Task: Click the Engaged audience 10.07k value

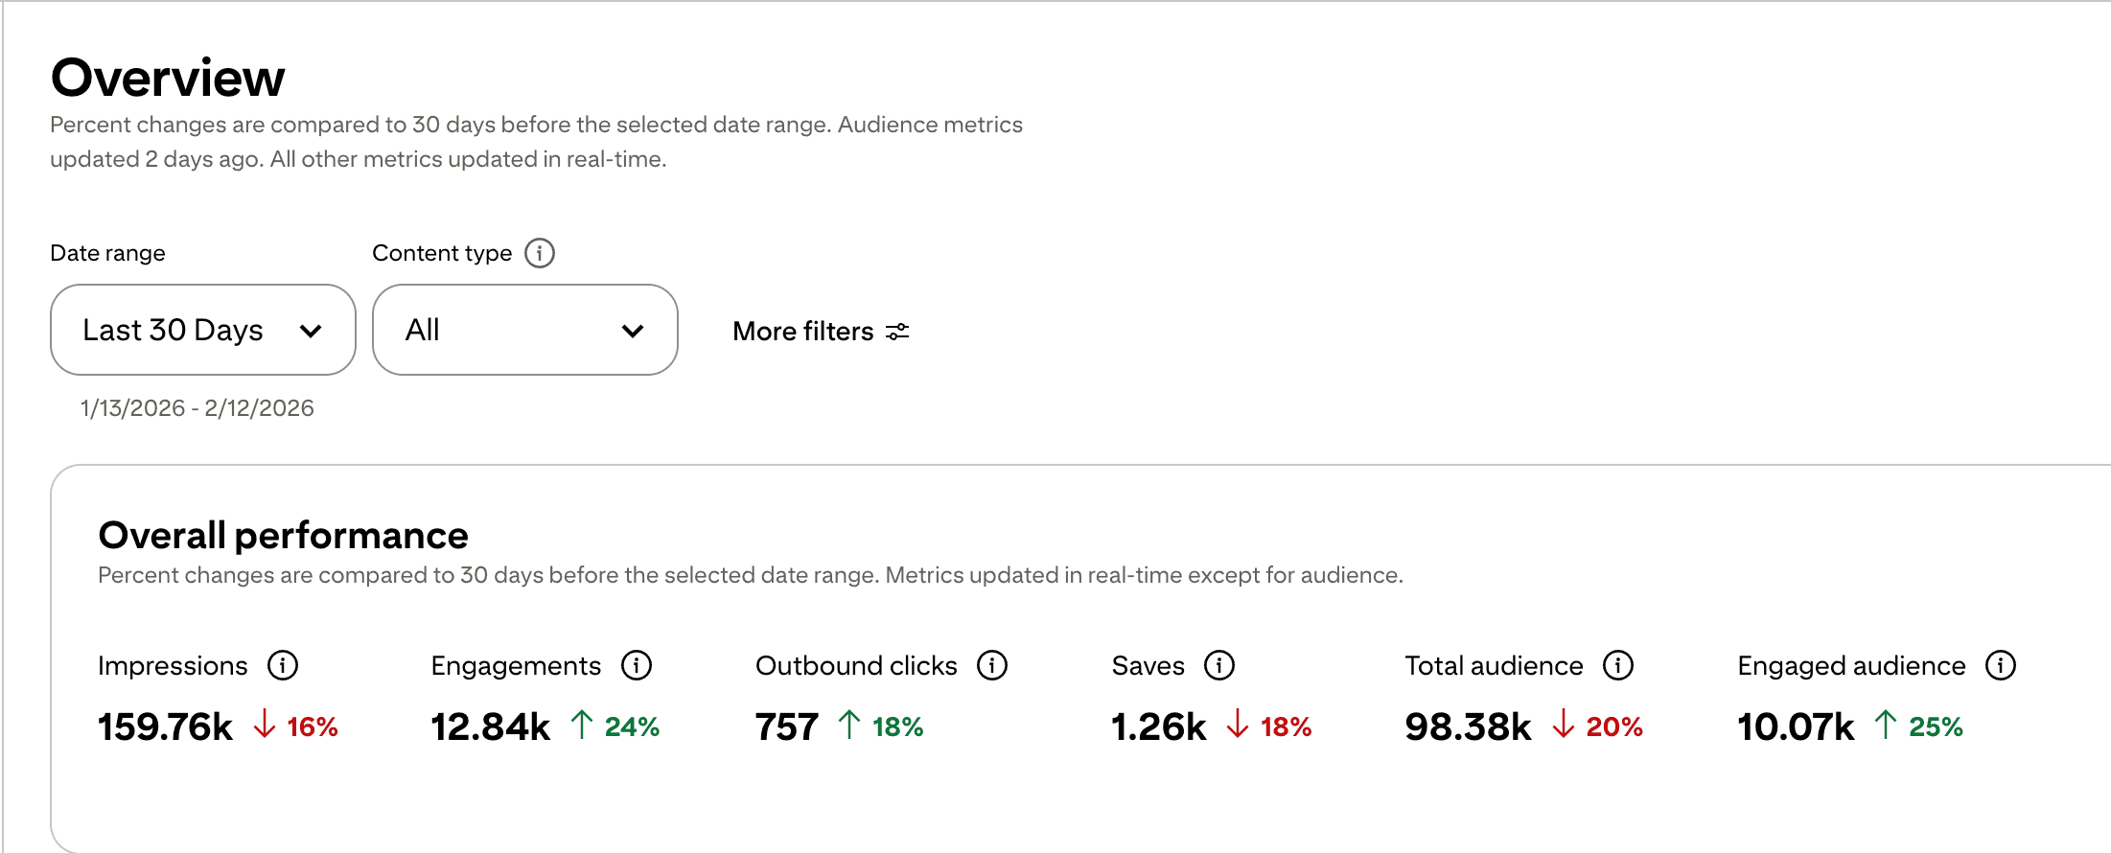Action: tap(1796, 726)
